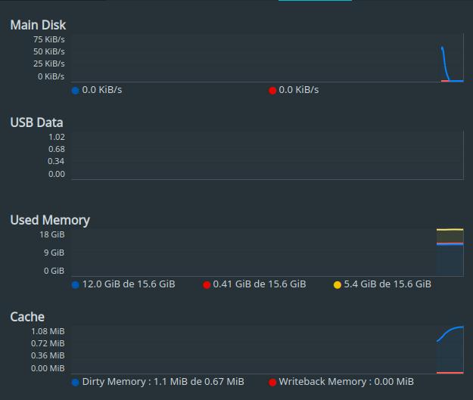Select the Cache section title
The image size is (473, 400).
pos(27,317)
